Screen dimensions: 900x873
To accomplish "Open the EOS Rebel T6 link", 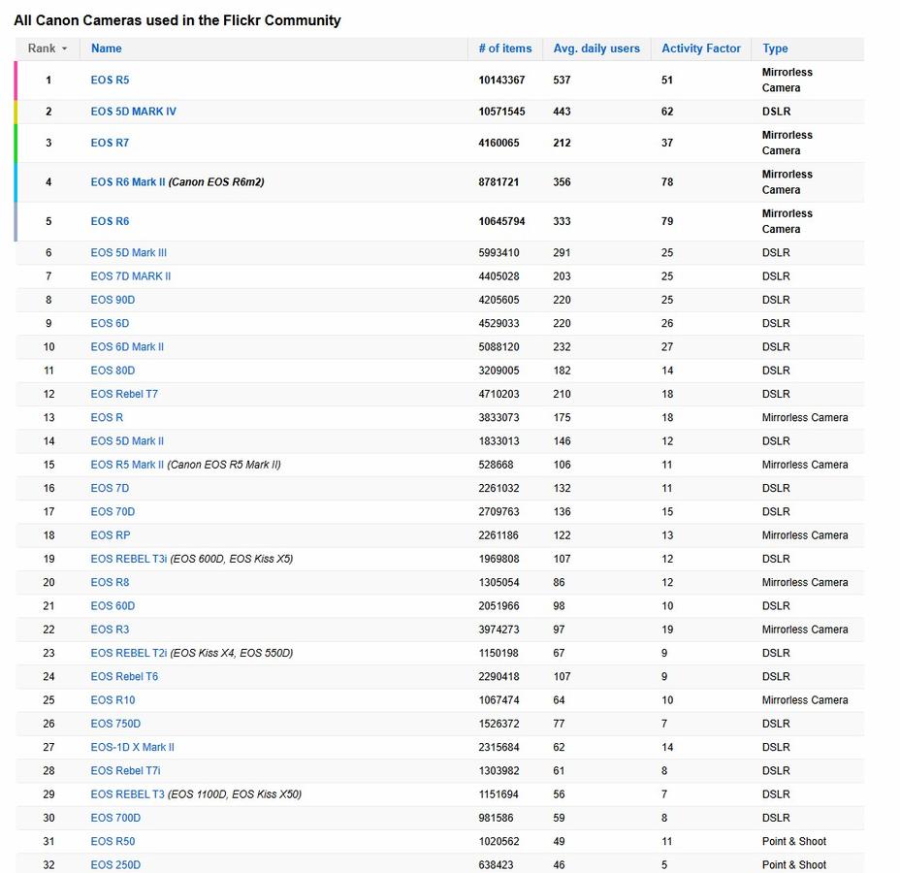I will pos(124,677).
